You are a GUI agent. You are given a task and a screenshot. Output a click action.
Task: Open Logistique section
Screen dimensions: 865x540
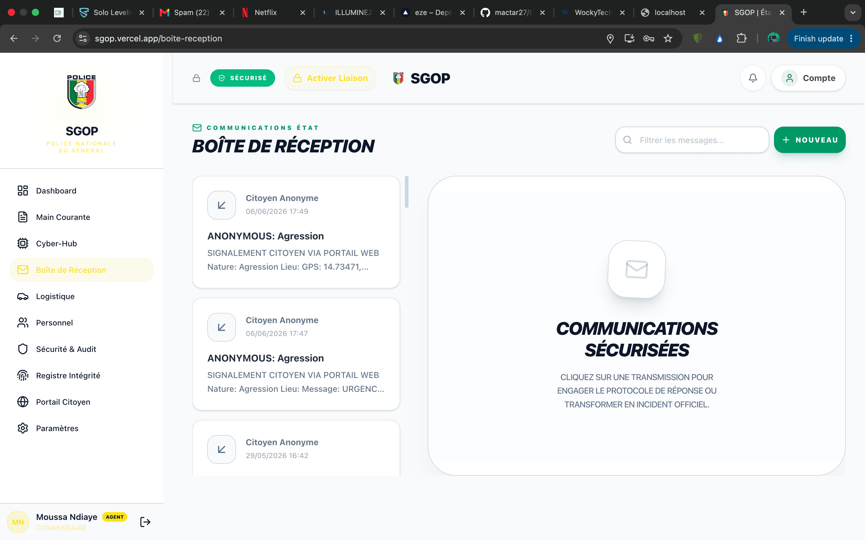(81, 296)
